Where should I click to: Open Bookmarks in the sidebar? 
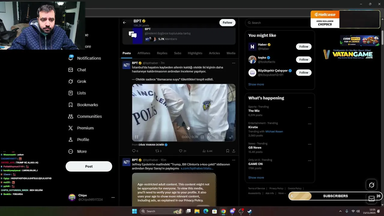click(83, 105)
